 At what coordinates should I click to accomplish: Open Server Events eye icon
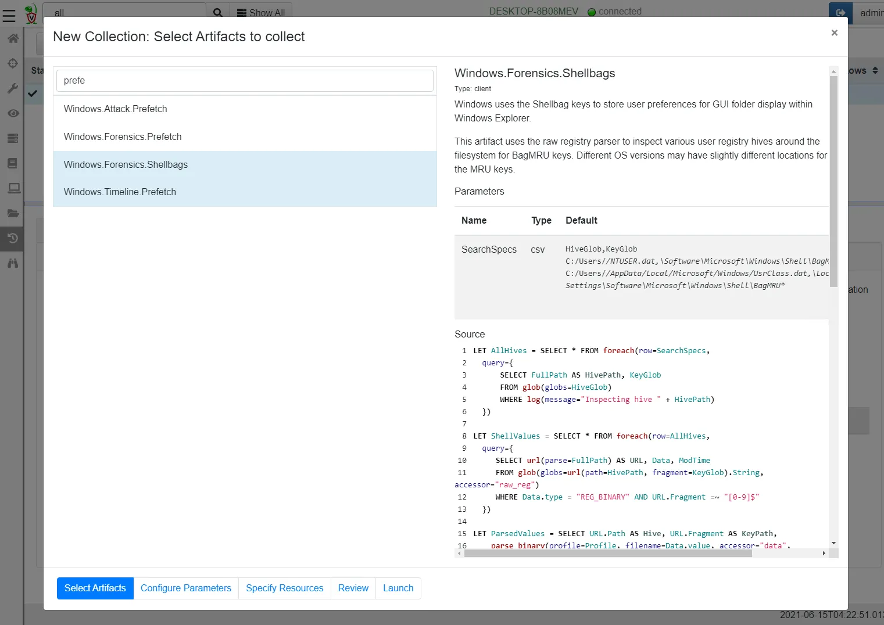(12, 113)
